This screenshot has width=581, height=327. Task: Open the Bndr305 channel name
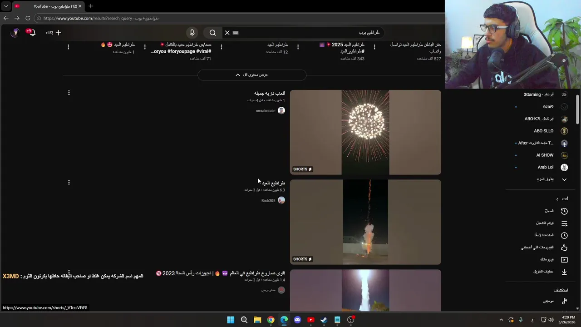point(268,200)
